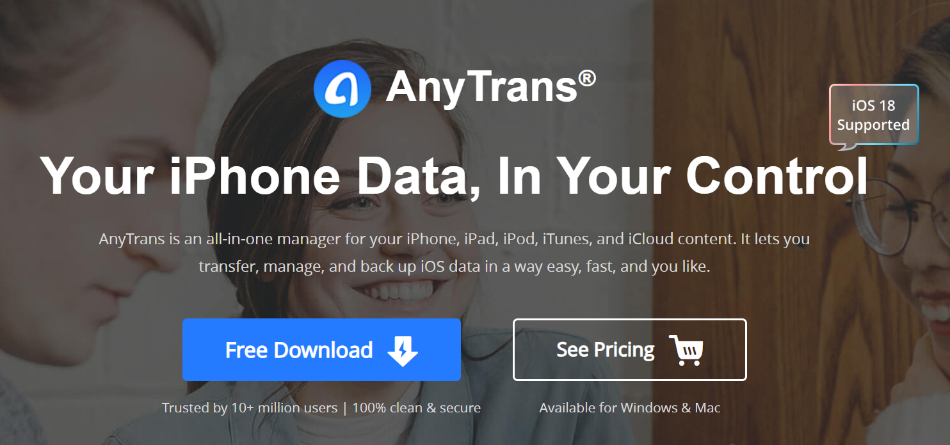Click the See Pricing button

(x=630, y=350)
